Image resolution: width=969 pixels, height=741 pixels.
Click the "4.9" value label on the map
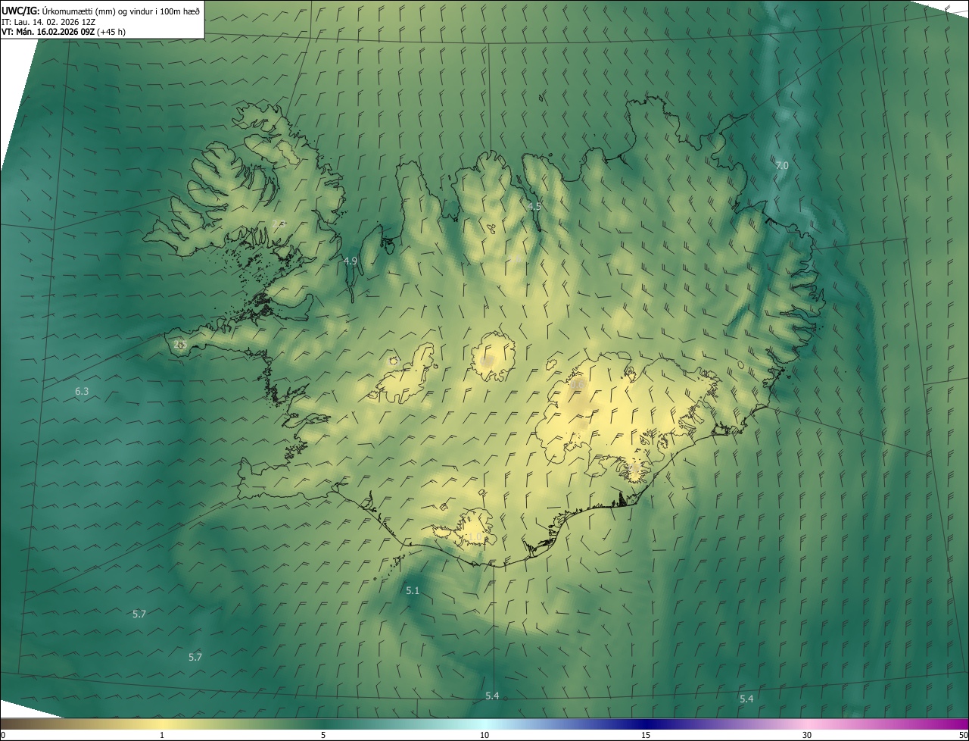point(351,261)
